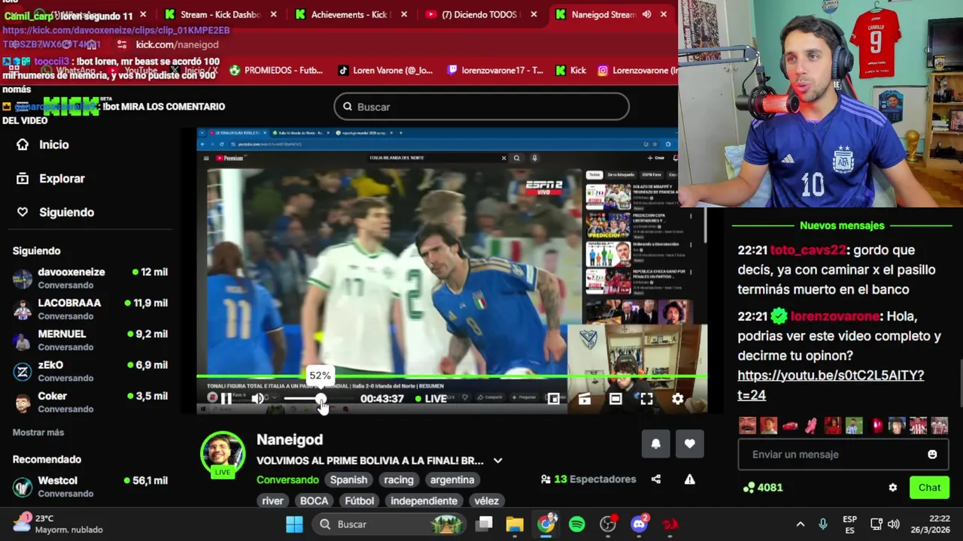The width and height of the screenshot is (963, 541).
Task: Open MERNUEL followed channel
Action: [x=90, y=340]
